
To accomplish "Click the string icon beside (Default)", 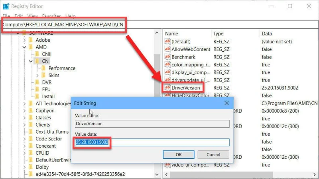I will tap(167, 41).
